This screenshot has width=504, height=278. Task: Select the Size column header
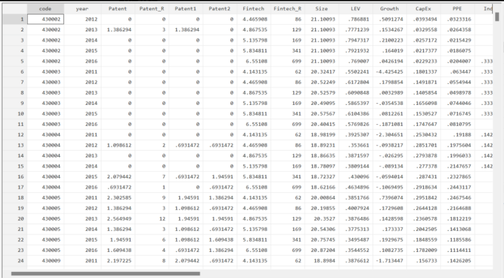(322, 8)
